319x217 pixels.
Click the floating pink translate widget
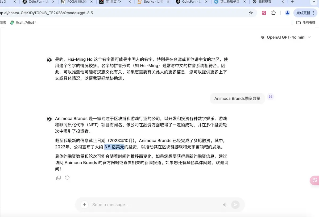tap(314, 180)
